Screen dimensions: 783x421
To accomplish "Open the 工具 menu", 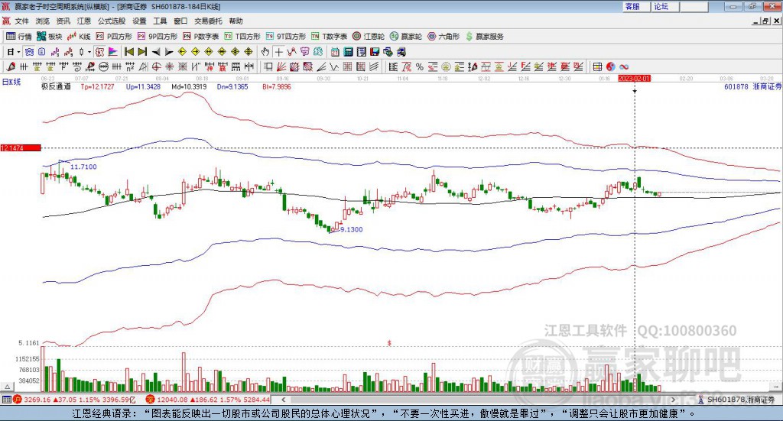I will [x=160, y=21].
